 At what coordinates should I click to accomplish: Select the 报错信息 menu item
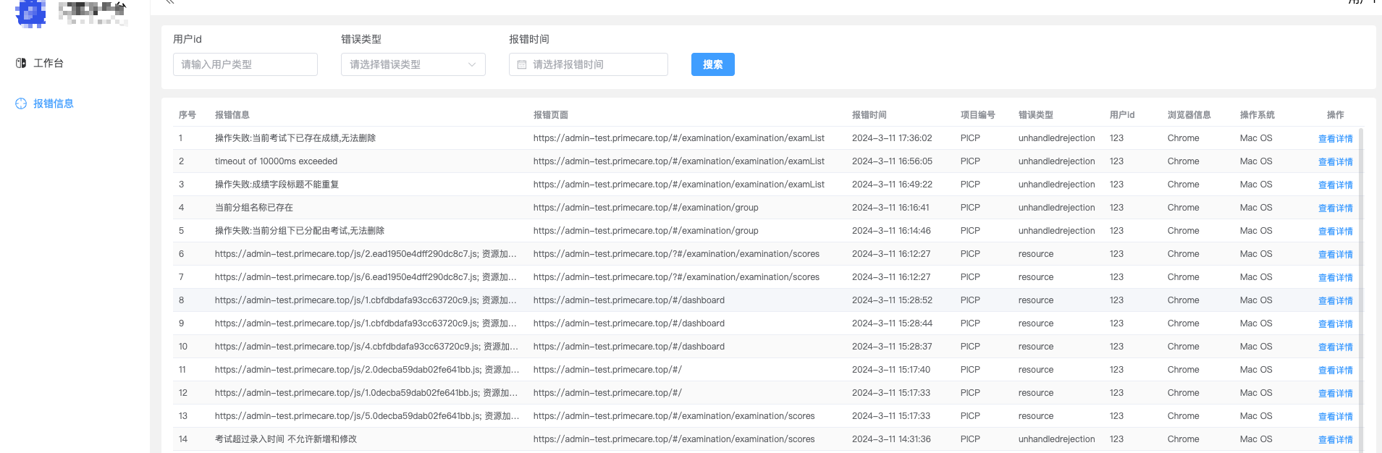pyautogui.click(x=54, y=103)
